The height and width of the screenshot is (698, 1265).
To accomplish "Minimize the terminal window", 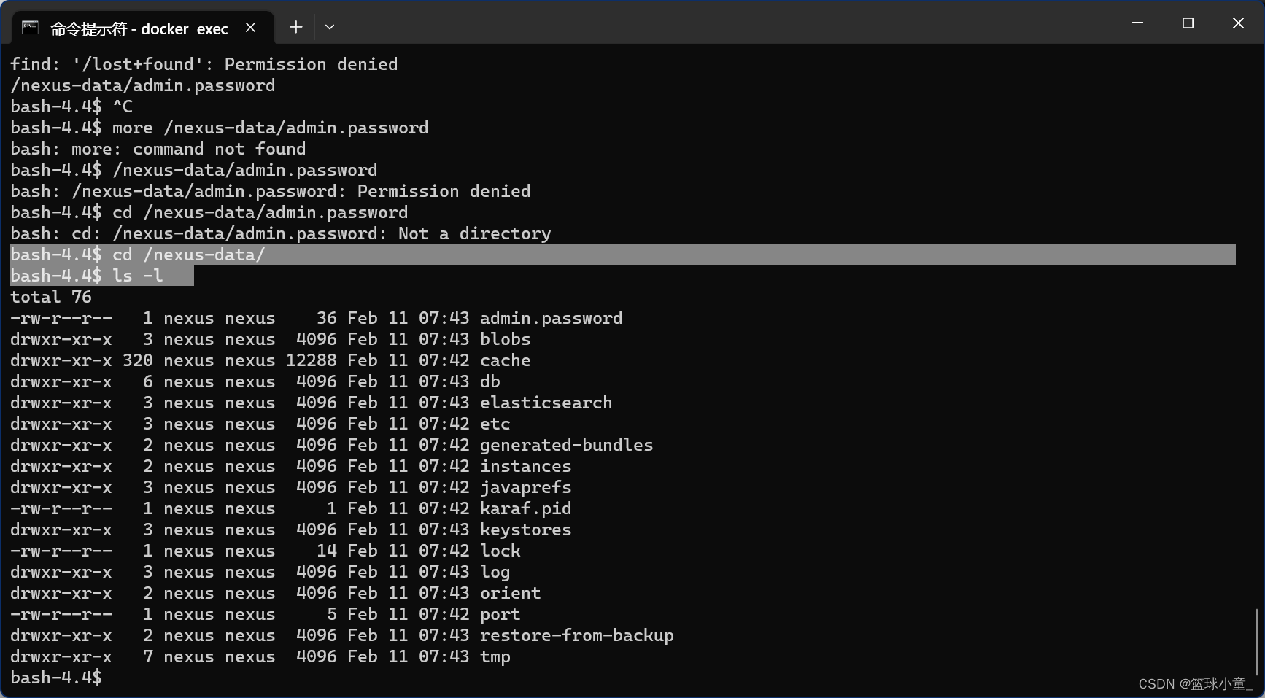I will (x=1137, y=23).
